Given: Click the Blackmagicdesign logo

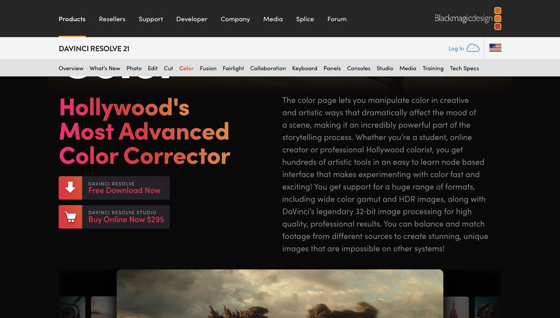Looking at the screenshot, I should pos(468,19).
